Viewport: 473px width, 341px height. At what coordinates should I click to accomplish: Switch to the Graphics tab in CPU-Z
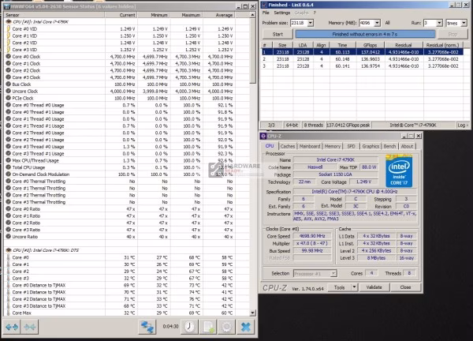pos(371,146)
